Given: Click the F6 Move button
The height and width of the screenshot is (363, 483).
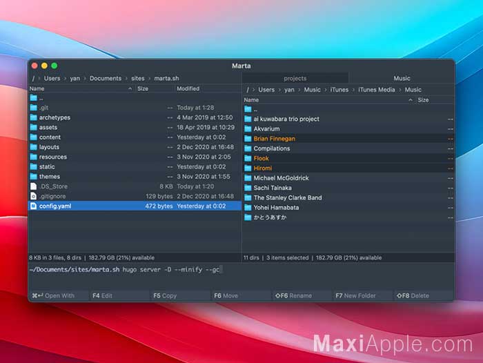Looking at the screenshot, I should pos(241,295).
